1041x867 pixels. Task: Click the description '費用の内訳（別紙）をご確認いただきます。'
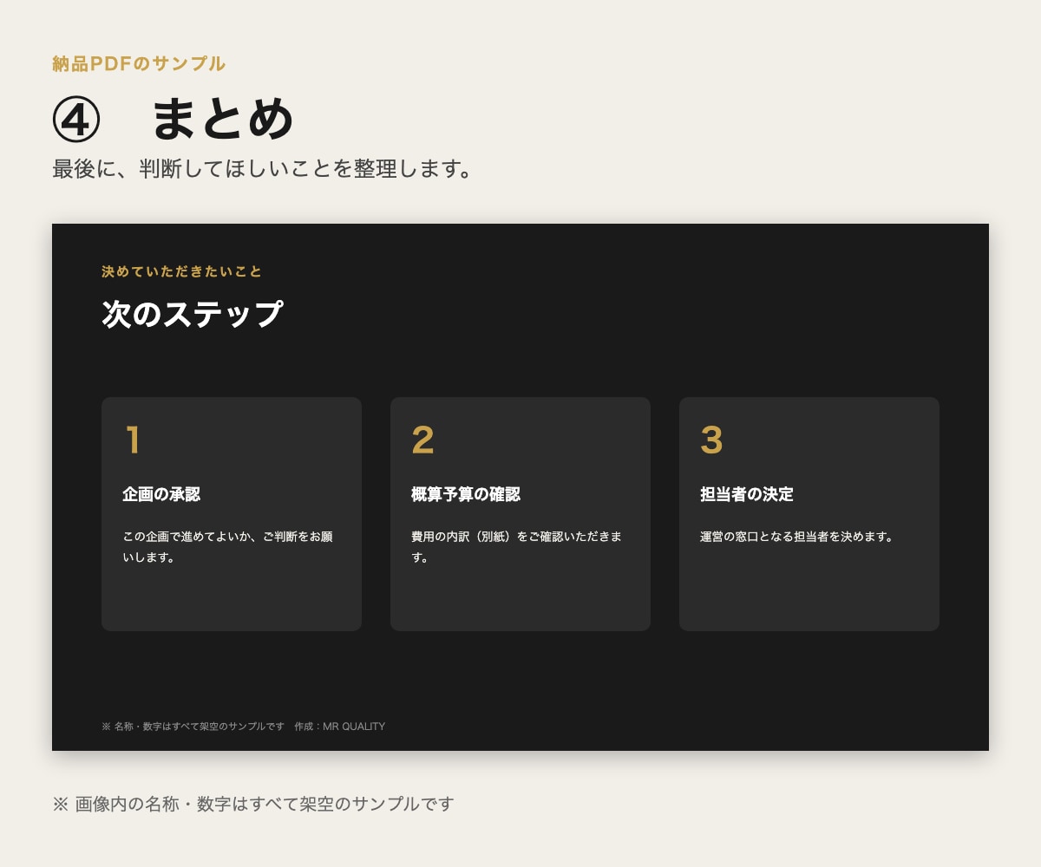pos(517,547)
